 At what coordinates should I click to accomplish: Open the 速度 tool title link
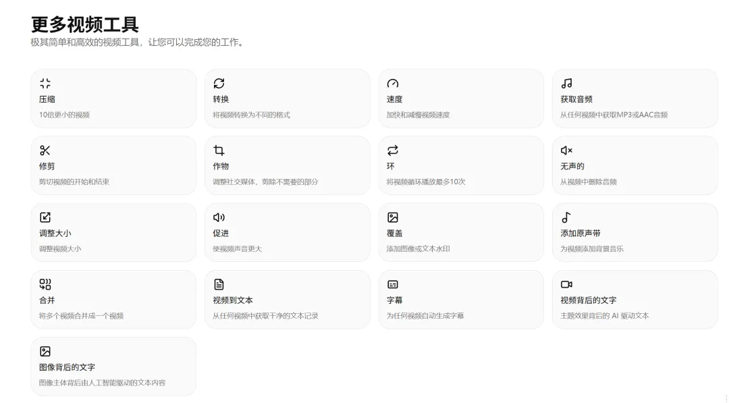coord(395,99)
